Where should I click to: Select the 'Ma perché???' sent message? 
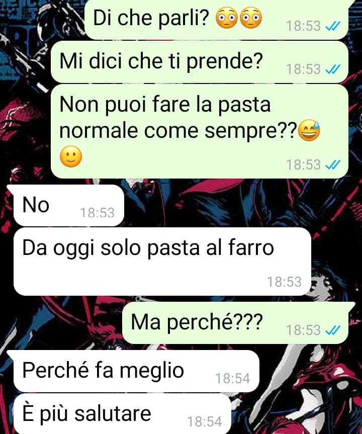[x=235, y=323]
